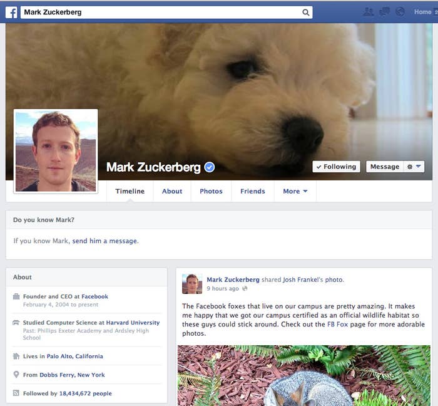438x406 pixels.
Task: Click 'send him a message' link
Action: (104, 241)
